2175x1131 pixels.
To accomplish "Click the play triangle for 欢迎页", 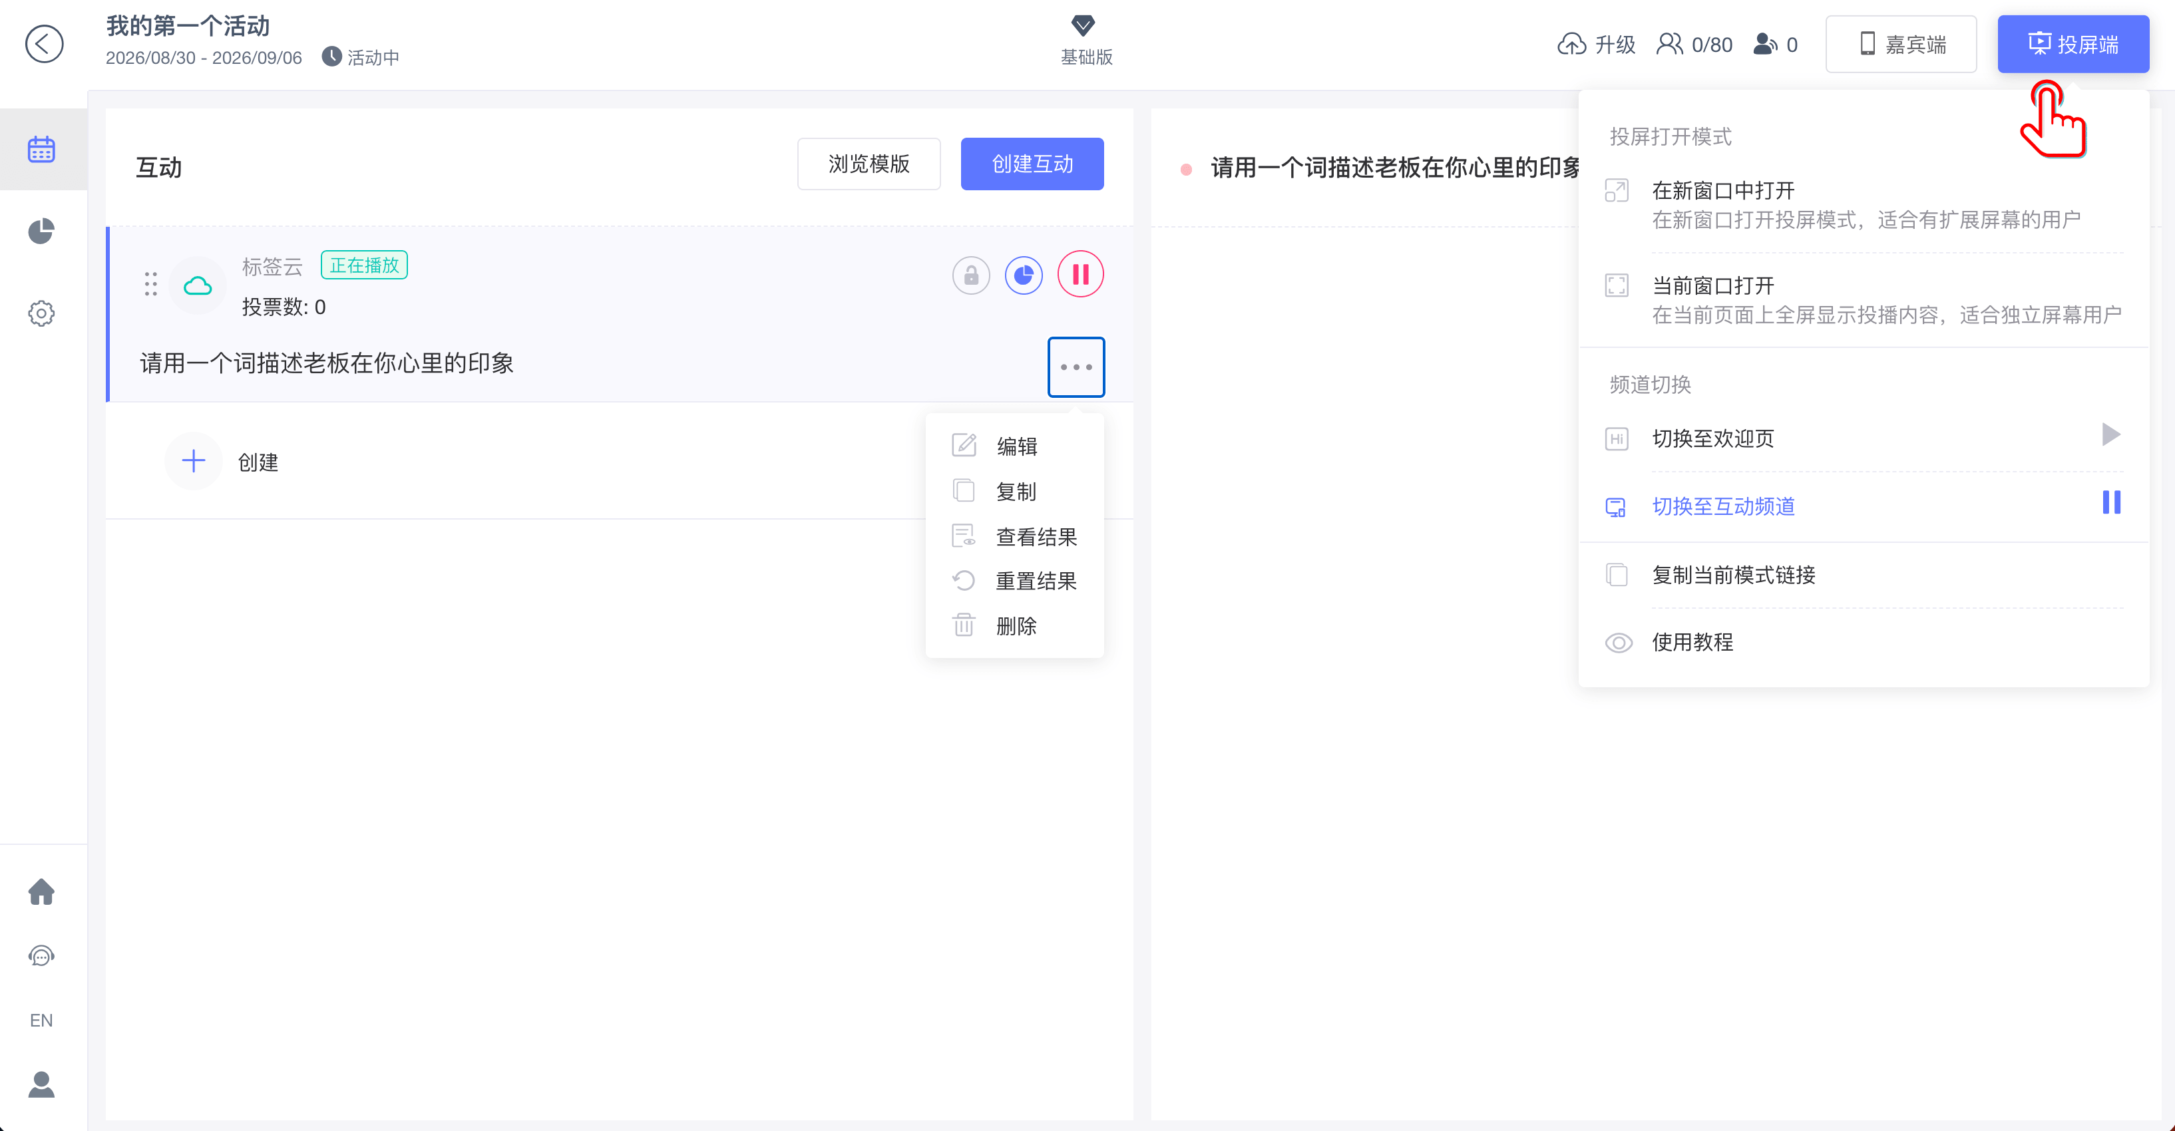I will (x=2111, y=434).
